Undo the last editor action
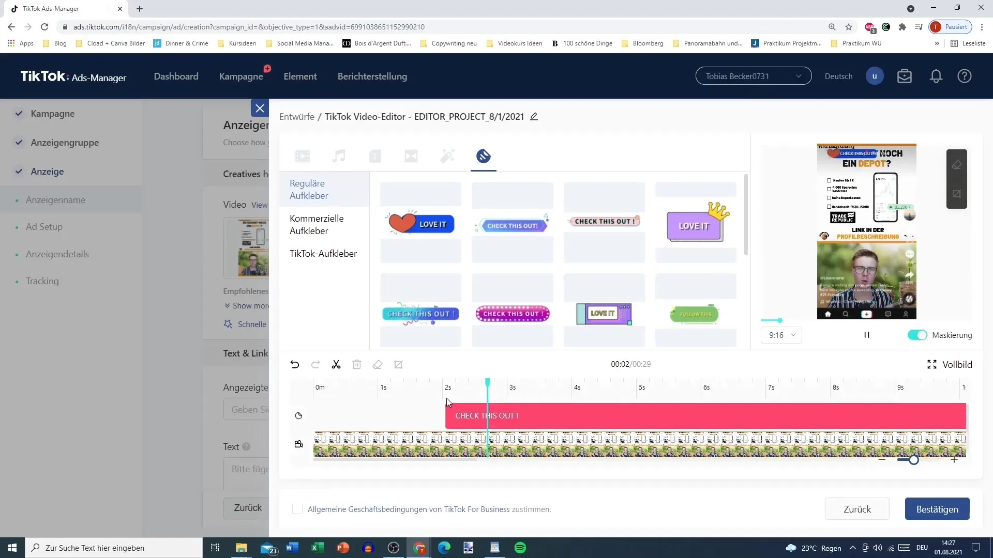Screen dimensions: 993x558 point(295,365)
